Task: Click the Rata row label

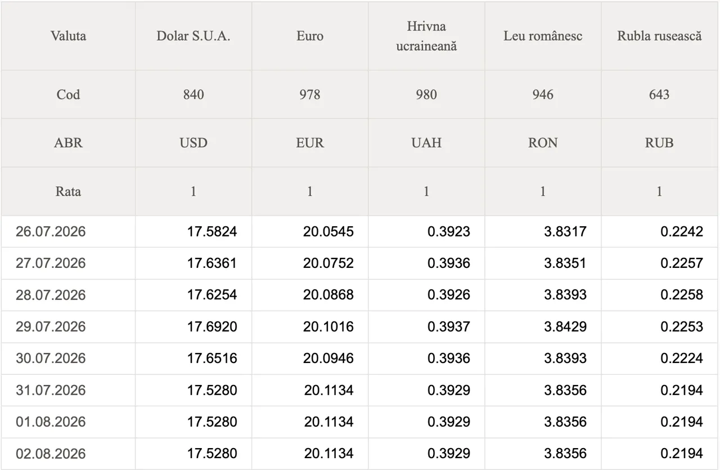Action: (68, 191)
